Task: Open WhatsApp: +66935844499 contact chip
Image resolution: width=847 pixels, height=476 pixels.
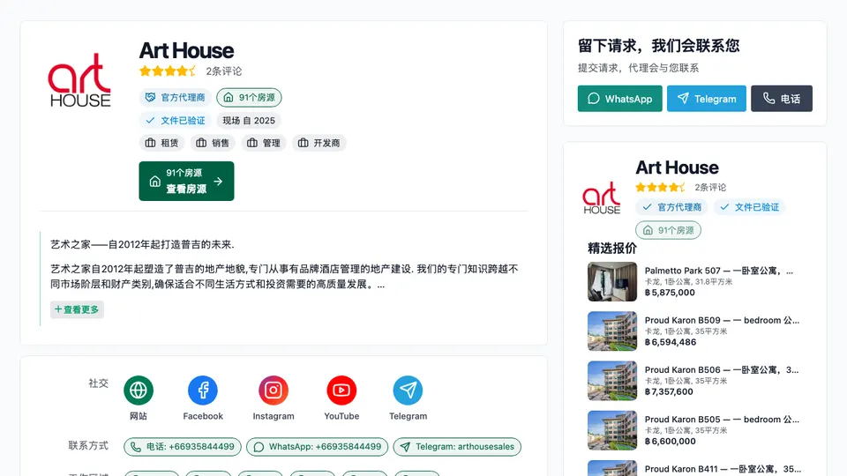Action: (317, 447)
